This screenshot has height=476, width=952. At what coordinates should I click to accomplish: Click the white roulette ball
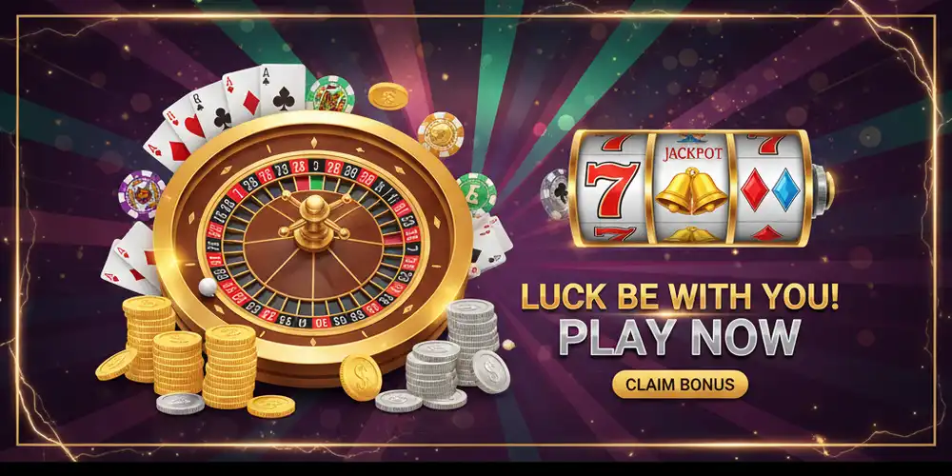[x=207, y=288]
